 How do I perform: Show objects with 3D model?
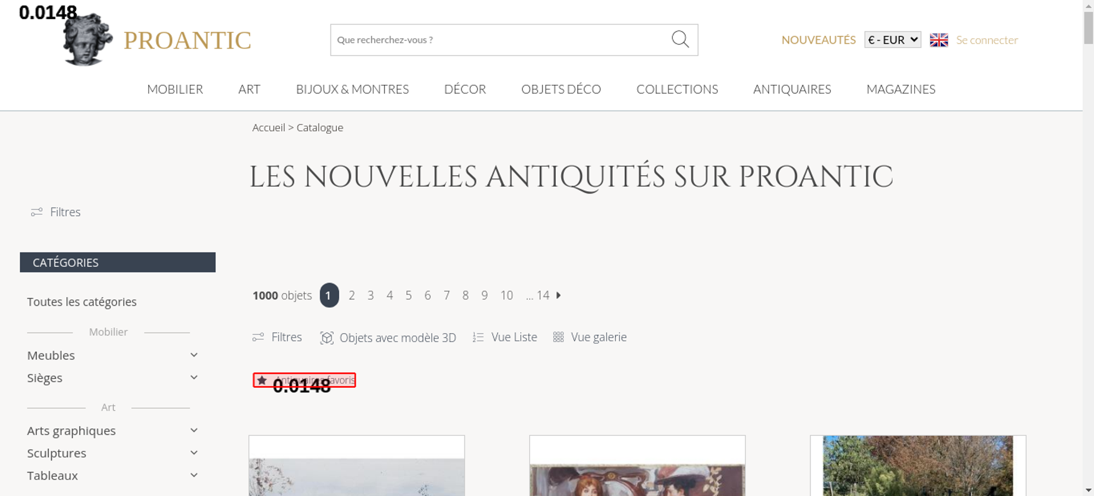388,338
